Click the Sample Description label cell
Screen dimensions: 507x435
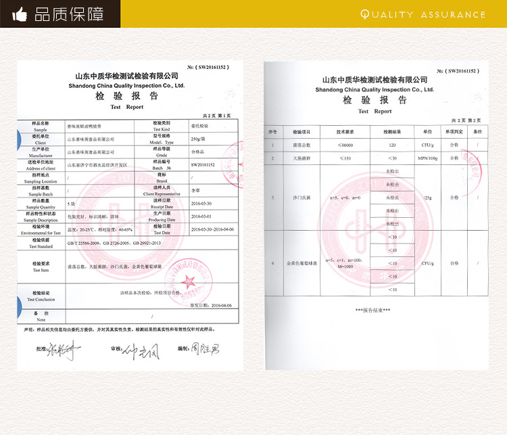[41, 217]
